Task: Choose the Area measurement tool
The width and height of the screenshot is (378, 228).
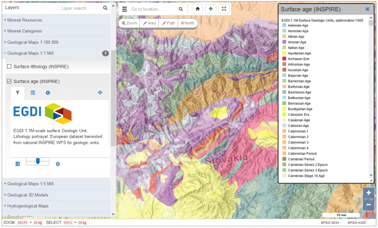Action: (x=150, y=23)
